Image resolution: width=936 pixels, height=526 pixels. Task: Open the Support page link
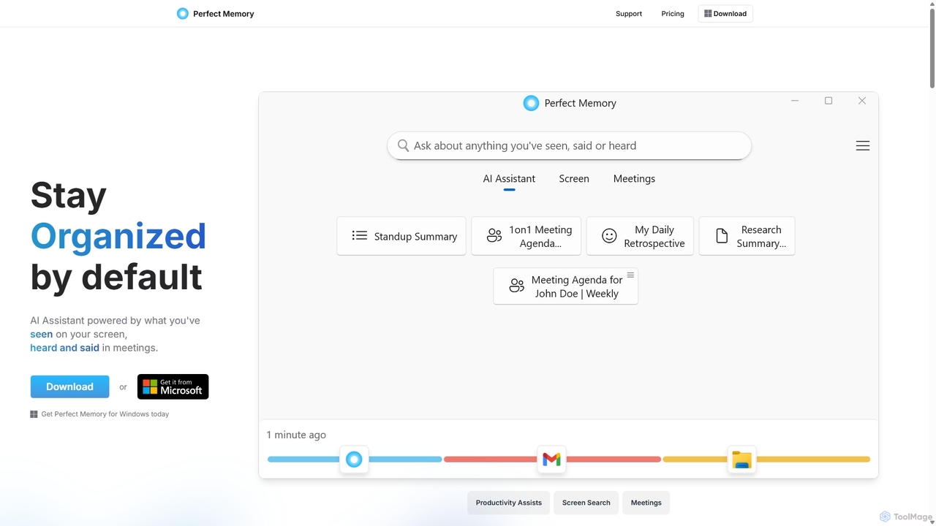[x=628, y=13]
